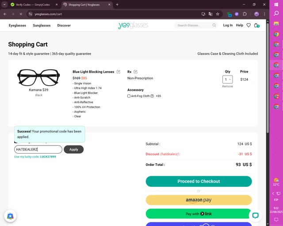Click the site information icon beside URL
Screen dimensions: 283x226
pos(31,14)
